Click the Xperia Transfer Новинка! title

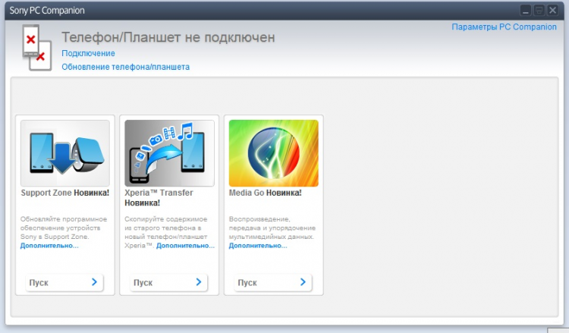point(159,198)
